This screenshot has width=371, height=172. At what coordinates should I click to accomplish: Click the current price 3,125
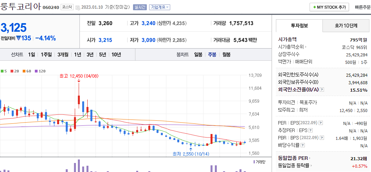[x=13, y=28]
